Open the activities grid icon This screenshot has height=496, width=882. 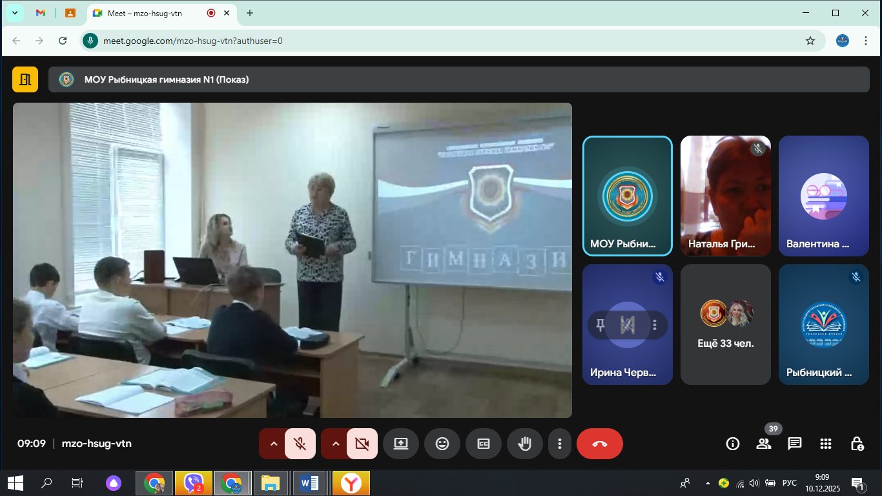click(x=826, y=444)
